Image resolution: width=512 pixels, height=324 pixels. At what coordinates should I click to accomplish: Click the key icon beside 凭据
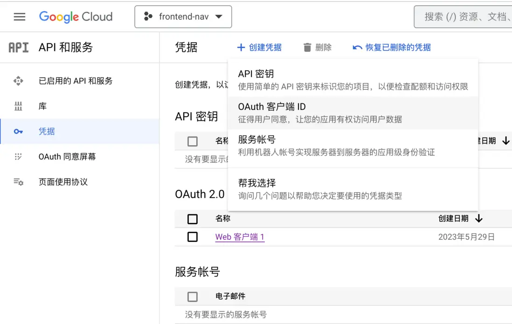tap(18, 131)
